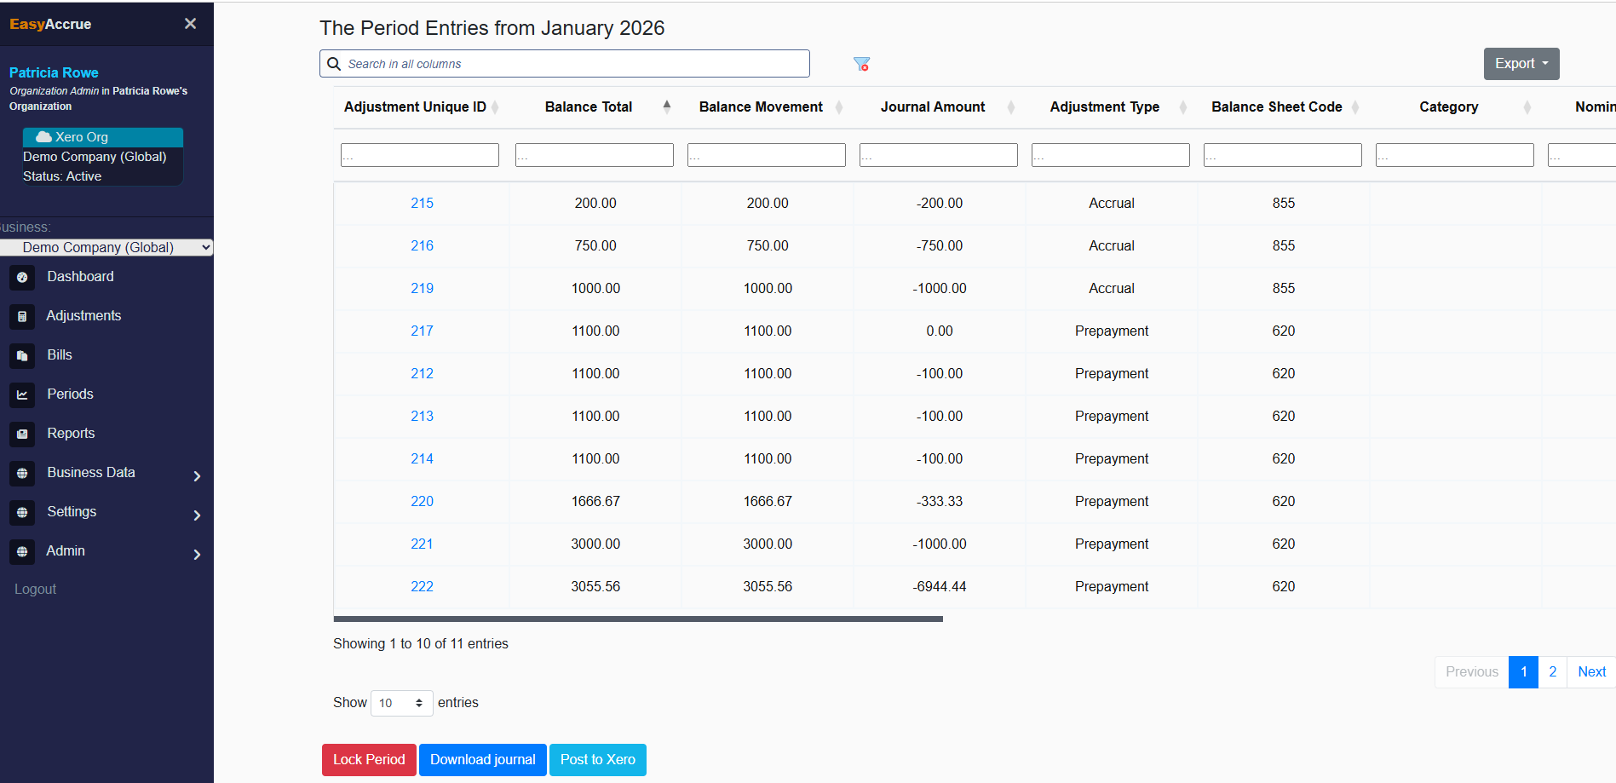The height and width of the screenshot is (783, 1616).
Task: Click the magnifier icon in the search bar
Action: point(334,63)
